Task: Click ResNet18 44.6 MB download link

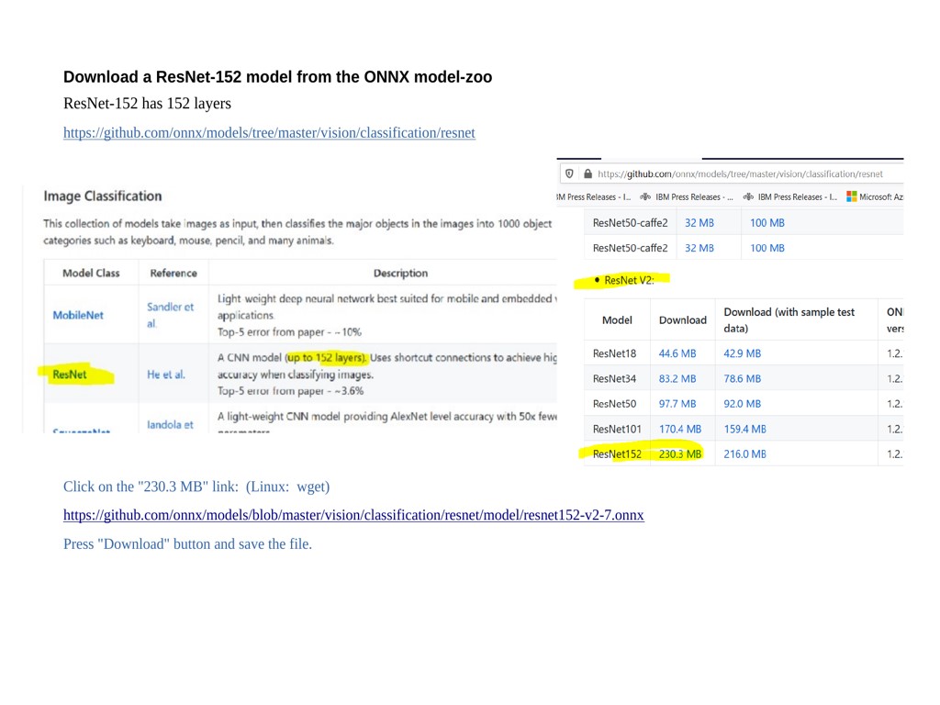Action: click(x=677, y=353)
